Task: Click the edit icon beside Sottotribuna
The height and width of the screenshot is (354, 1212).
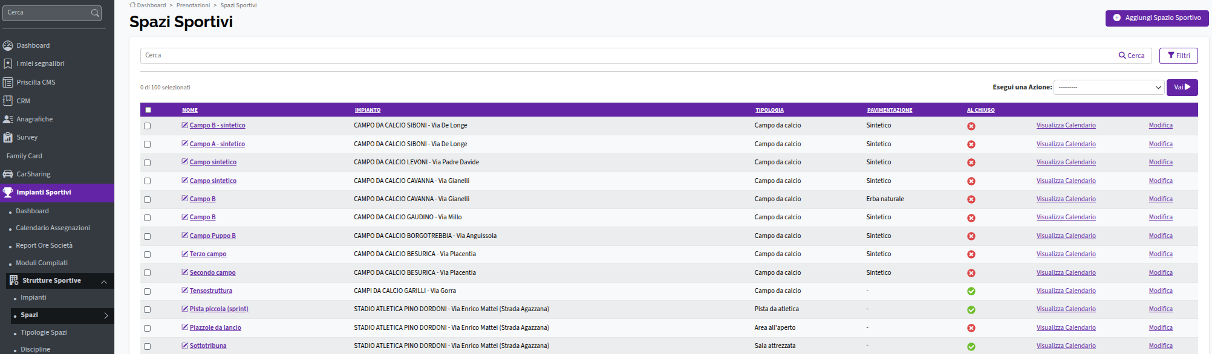Action: click(185, 346)
